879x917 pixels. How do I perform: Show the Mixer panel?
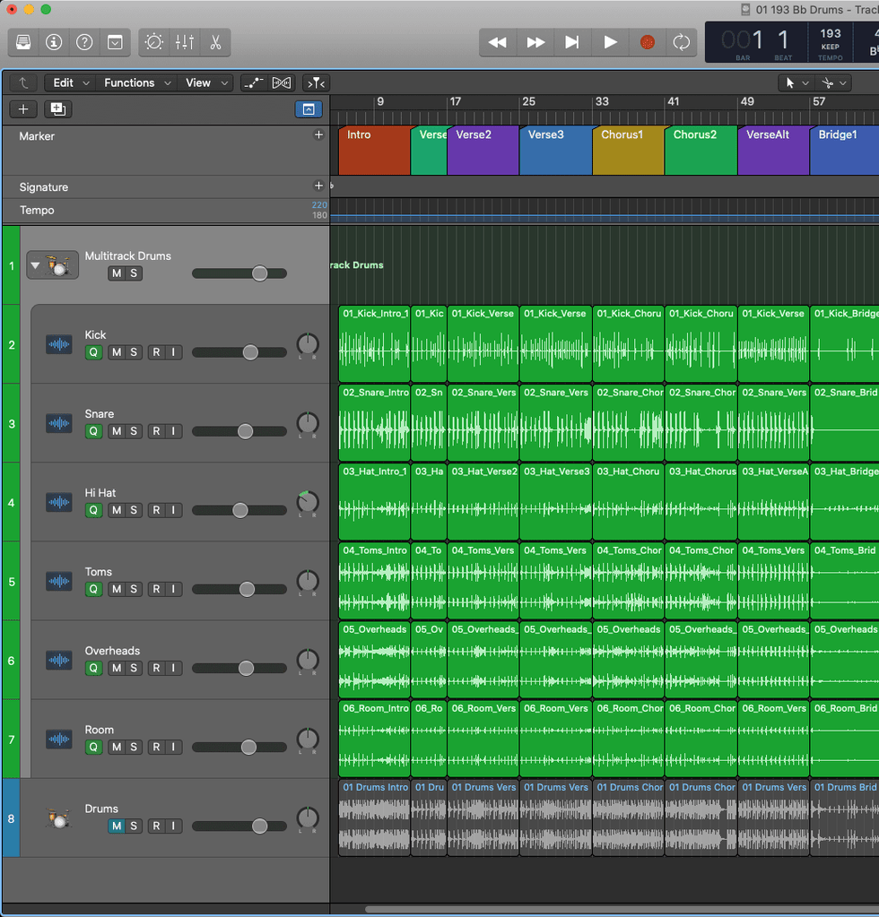(185, 42)
